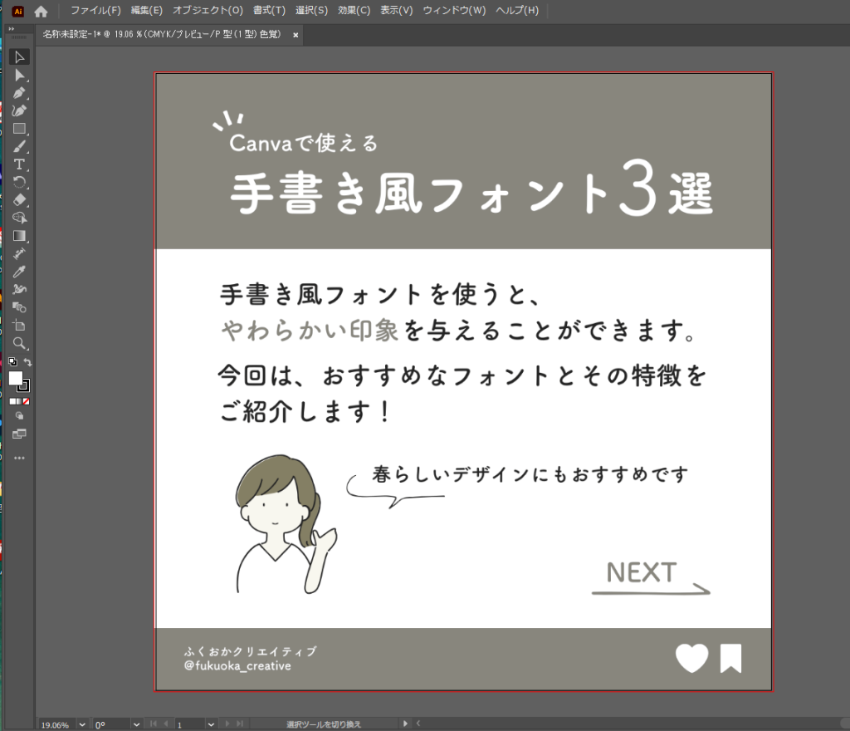Open the artboard number dropdown
Screen dimensions: 850x731
point(211,724)
